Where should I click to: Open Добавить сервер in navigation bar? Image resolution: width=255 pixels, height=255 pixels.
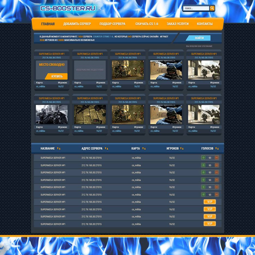click(x=77, y=24)
